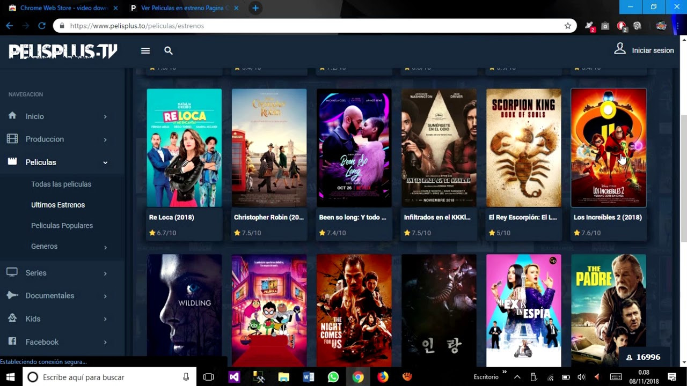Expand the Documentales submenu chevron
Screen dimensions: 687x386
(105, 296)
